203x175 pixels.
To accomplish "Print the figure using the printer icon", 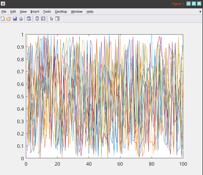I will coord(21,19).
